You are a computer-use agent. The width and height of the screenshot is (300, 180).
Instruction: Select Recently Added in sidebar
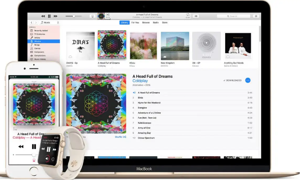44,31
